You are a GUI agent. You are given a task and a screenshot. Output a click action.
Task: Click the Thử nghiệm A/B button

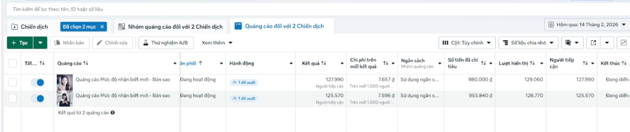pos(166,43)
